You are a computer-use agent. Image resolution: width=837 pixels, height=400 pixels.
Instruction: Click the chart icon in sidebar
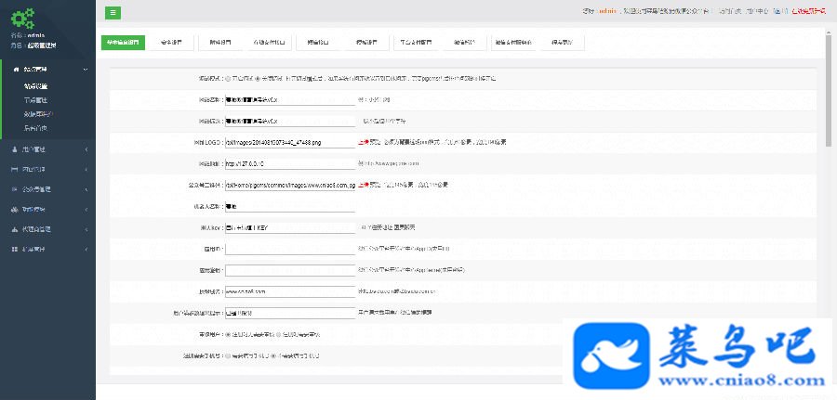[x=15, y=229]
